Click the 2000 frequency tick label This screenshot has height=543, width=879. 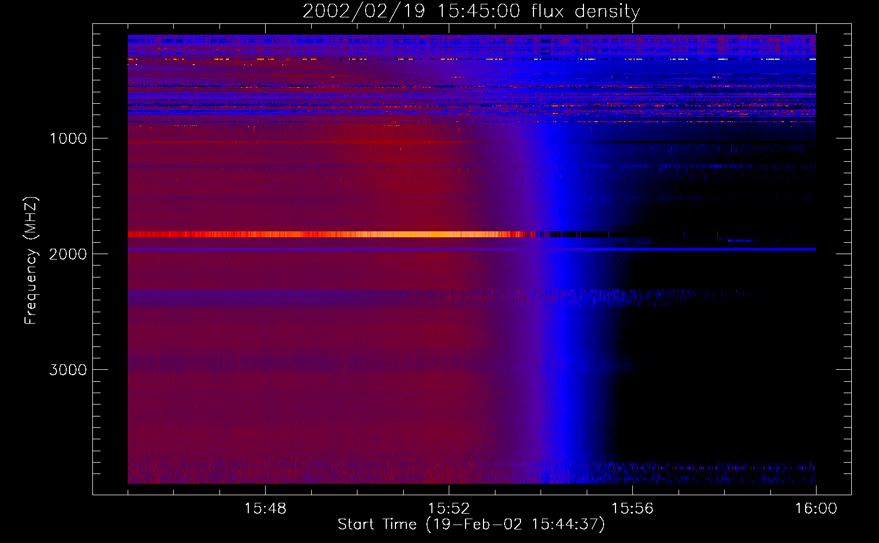tap(68, 254)
